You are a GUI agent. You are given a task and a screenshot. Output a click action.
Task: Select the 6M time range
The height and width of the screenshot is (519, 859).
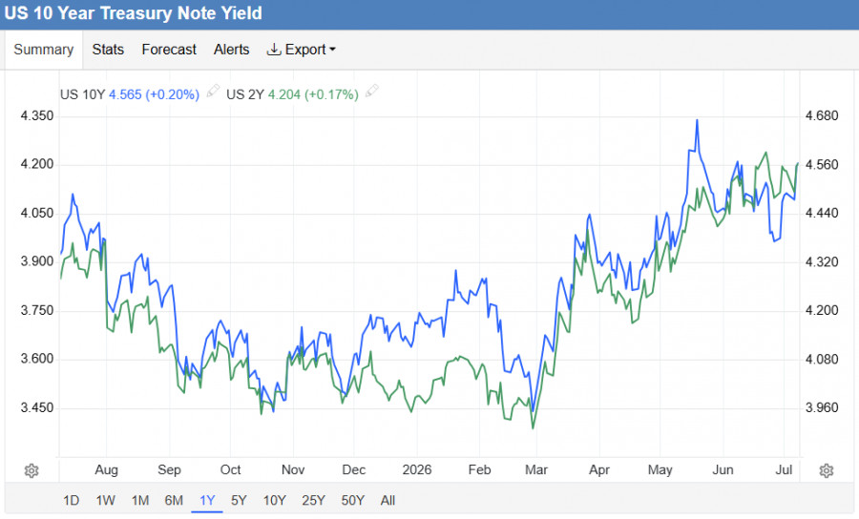tap(174, 500)
